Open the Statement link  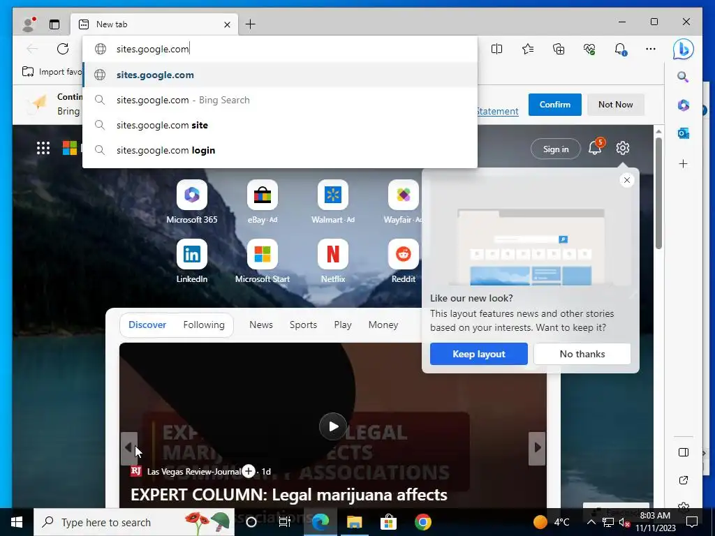click(497, 111)
